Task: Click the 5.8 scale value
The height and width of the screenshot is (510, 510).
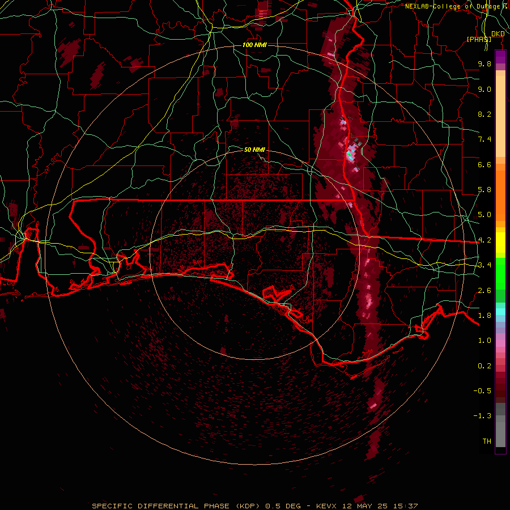Action: pyautogui.click(x=484, y=190)
